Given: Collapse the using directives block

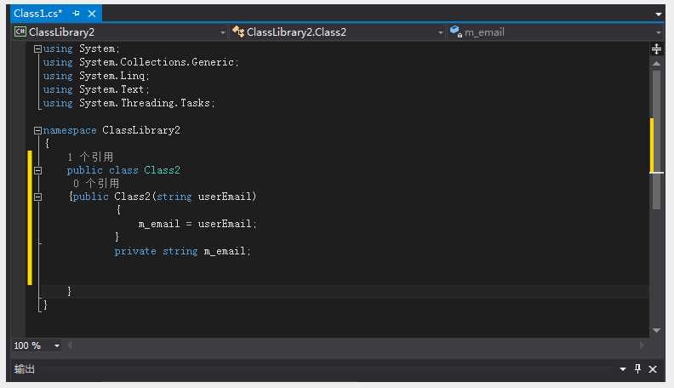Looking at the screenshot, I should click(x=37, y=49).
